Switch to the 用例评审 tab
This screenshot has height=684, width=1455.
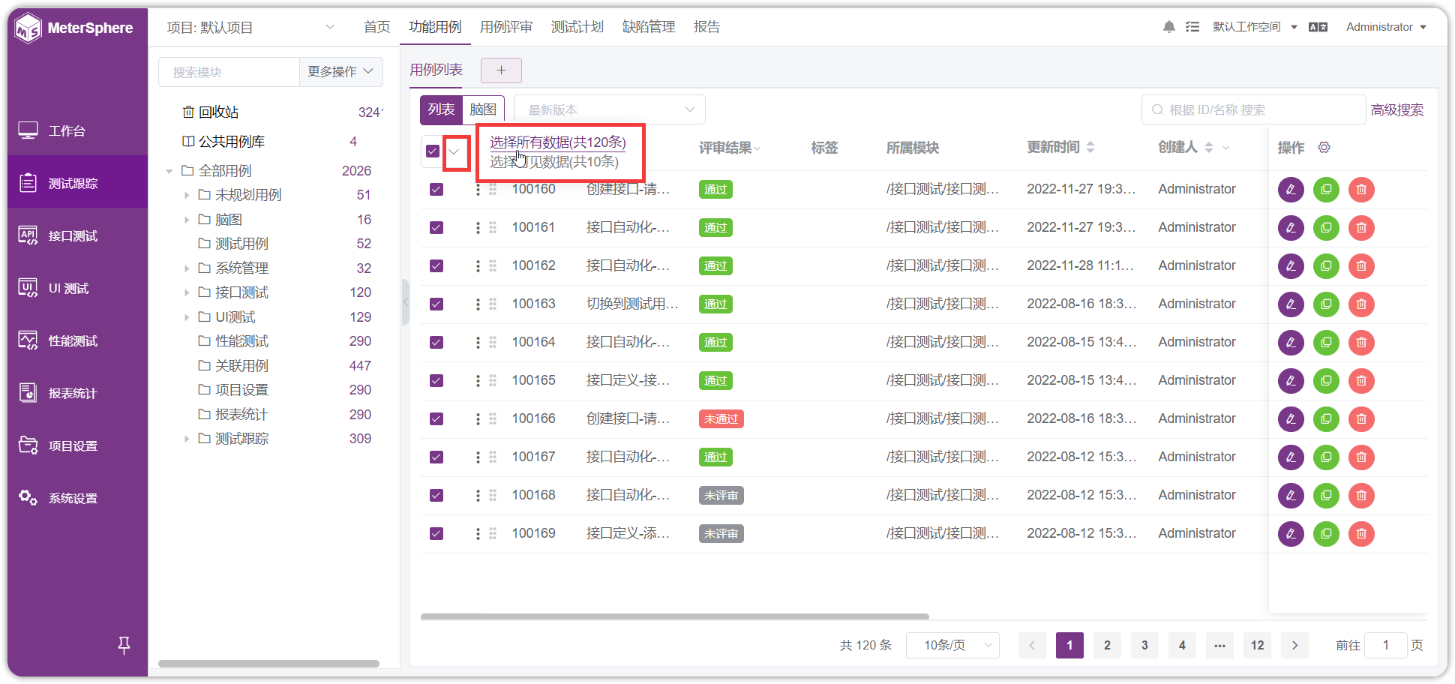coord(506,28)
